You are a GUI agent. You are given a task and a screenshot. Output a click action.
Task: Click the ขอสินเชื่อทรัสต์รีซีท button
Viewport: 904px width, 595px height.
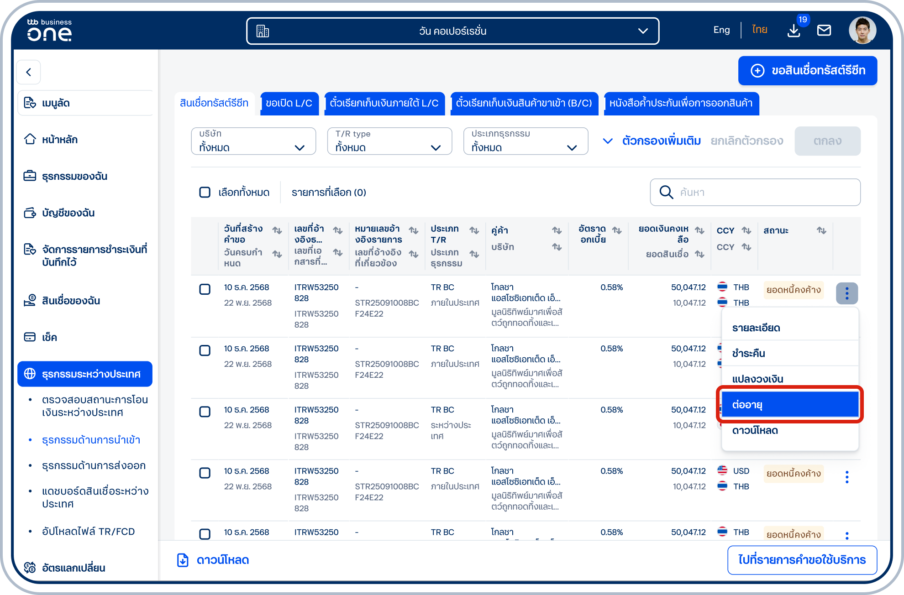point(807,71)
